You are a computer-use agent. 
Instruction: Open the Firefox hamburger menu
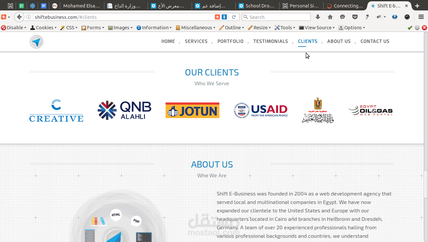pyautogui.click(x=421, y=17)
